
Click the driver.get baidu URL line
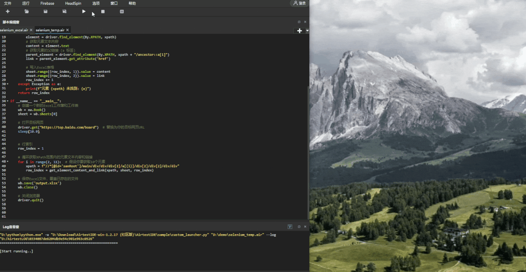[x=59, y=128]
